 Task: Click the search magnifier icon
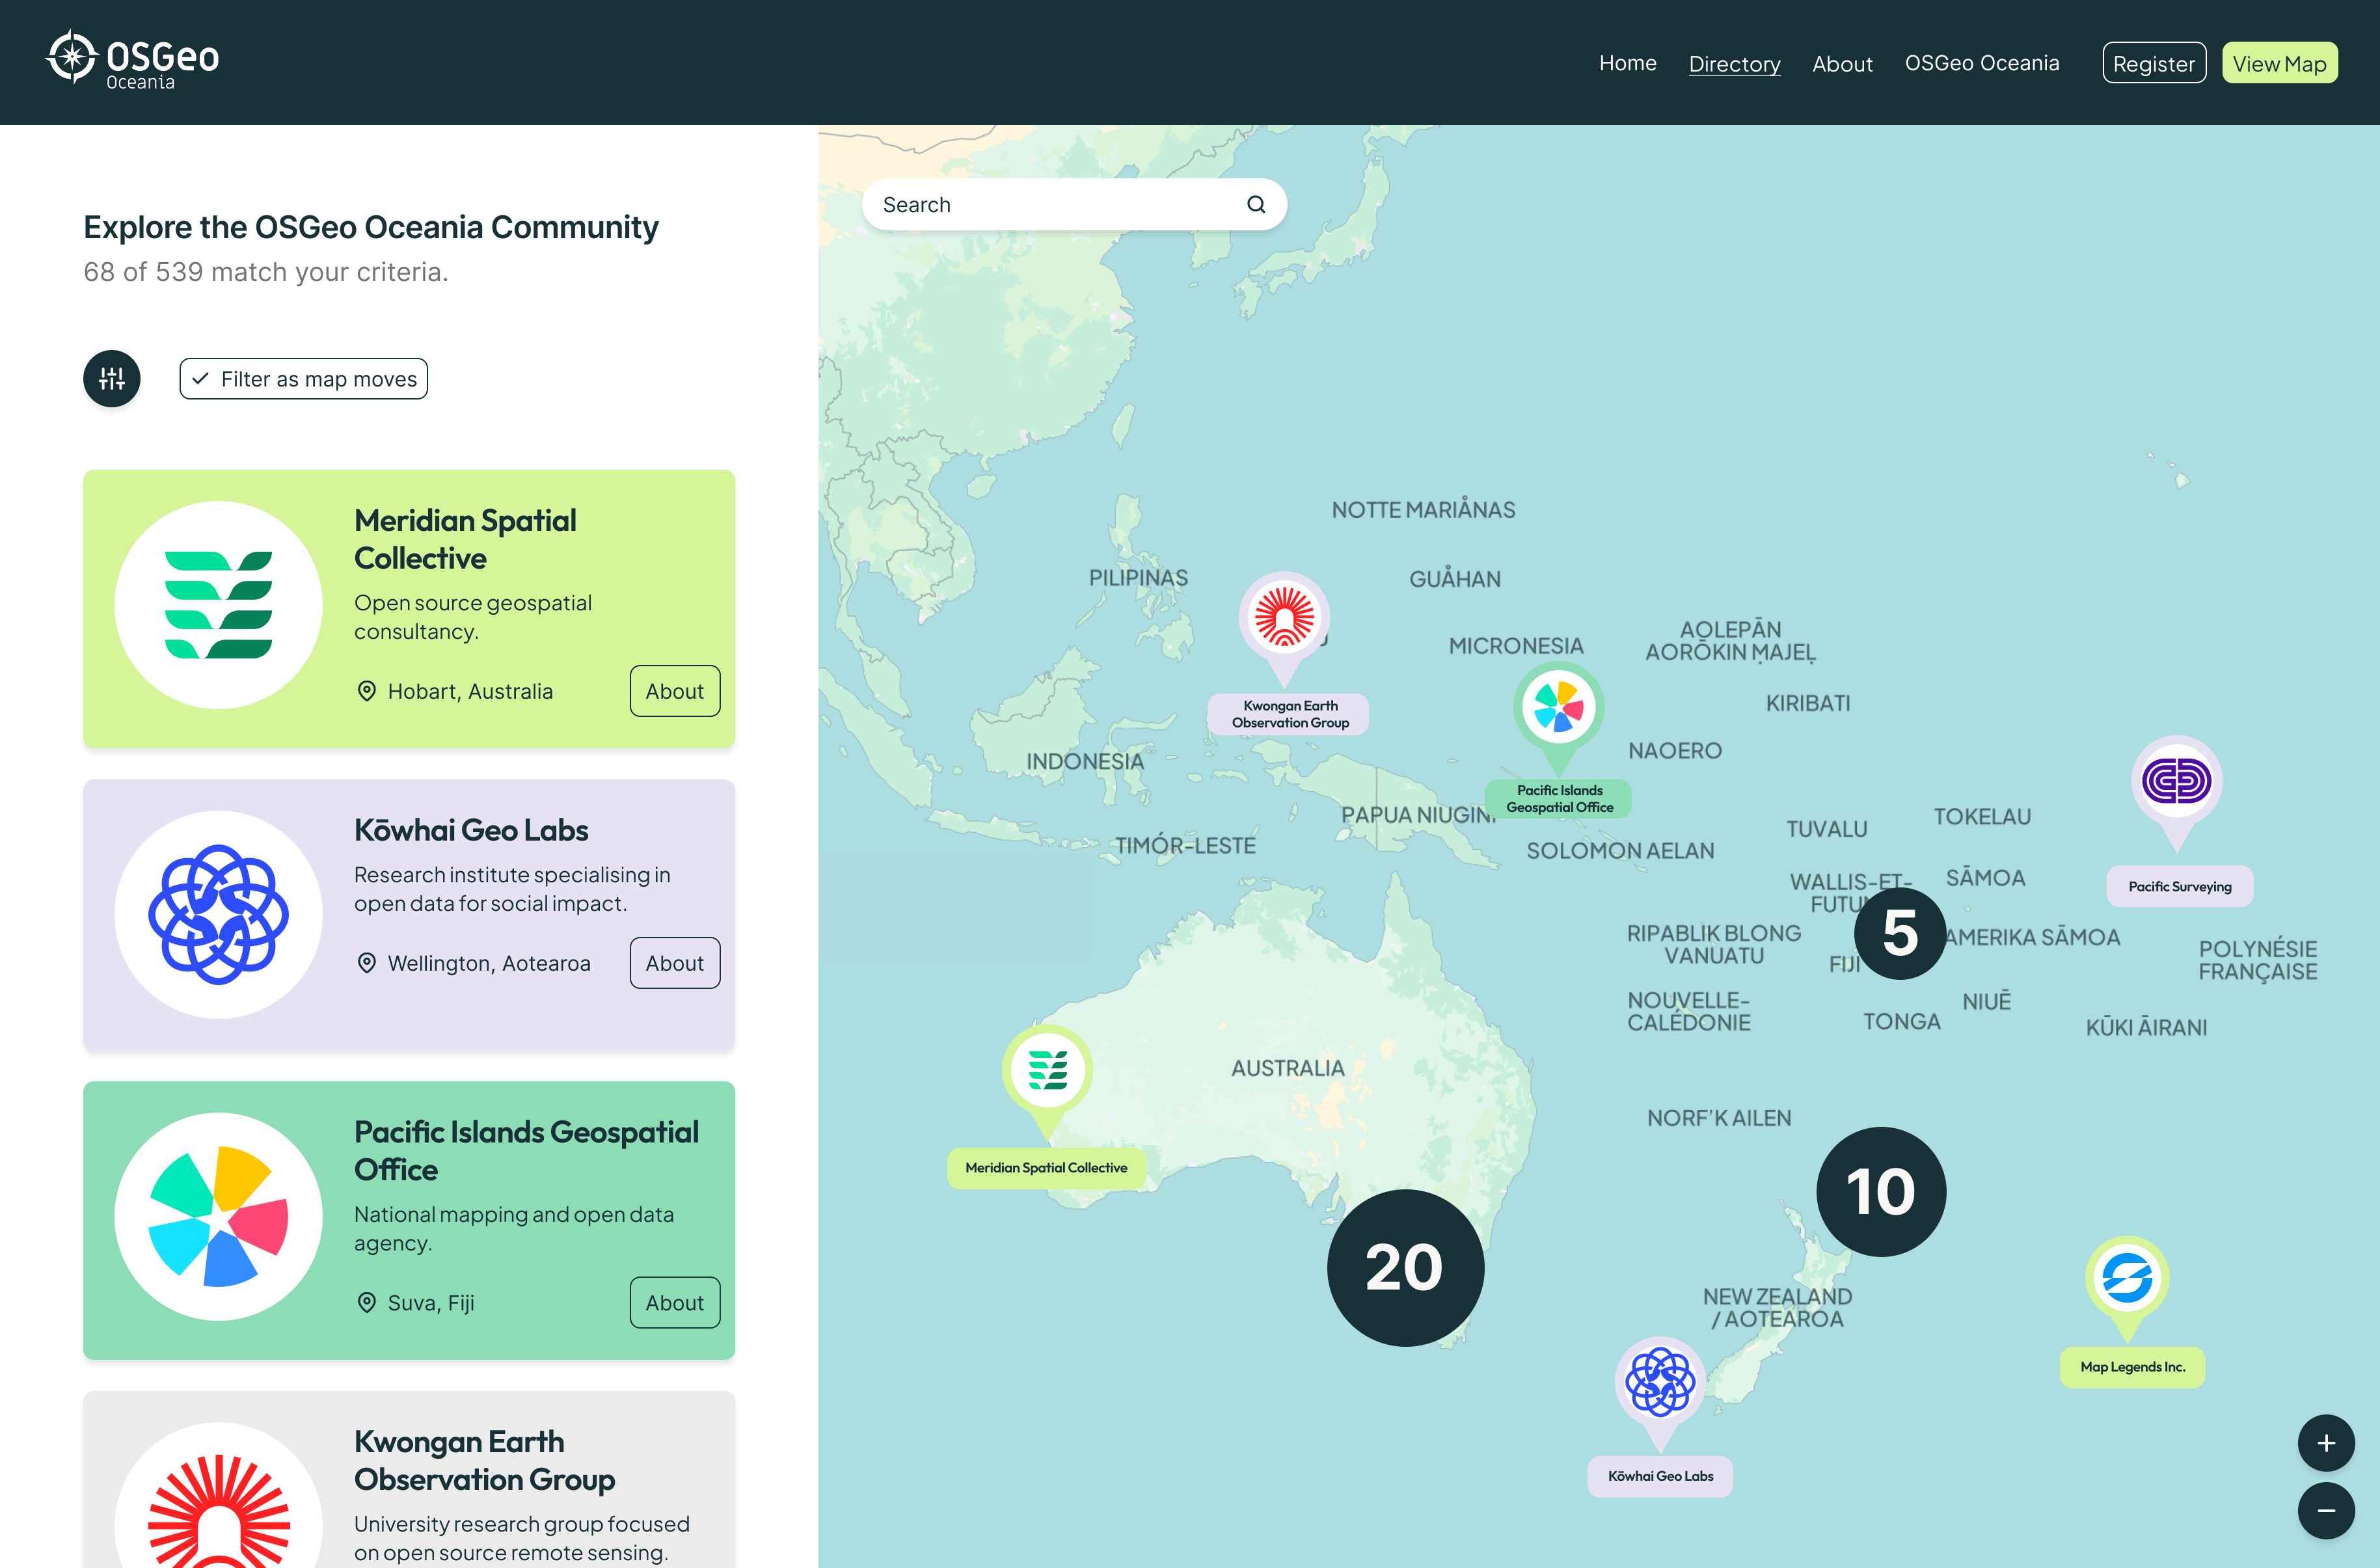coord(1256,205)
